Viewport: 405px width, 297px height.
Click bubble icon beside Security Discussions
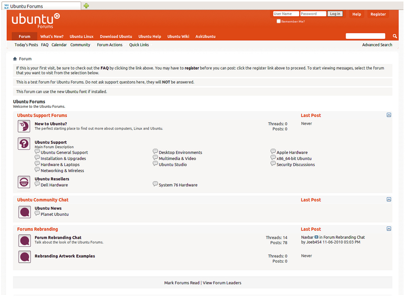click(273, 164)
